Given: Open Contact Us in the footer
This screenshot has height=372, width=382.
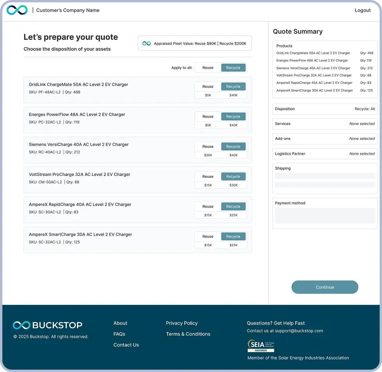Looking at the screenshot, I should pos(126,345).
